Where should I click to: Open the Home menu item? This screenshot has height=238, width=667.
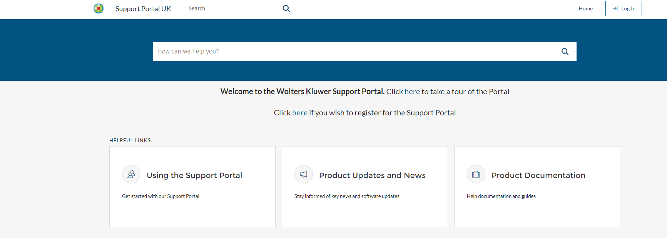(x=585, y=8)
